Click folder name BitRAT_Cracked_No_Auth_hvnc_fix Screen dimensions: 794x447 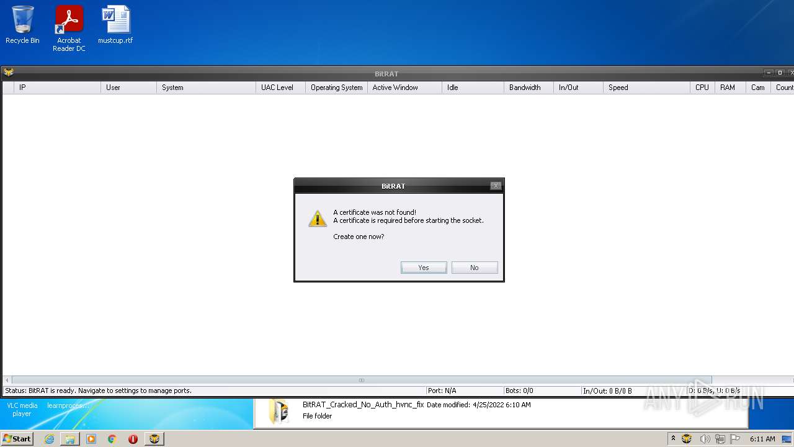363,405
